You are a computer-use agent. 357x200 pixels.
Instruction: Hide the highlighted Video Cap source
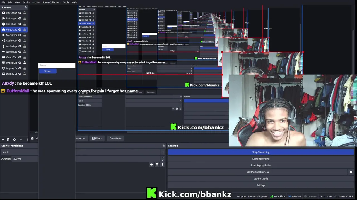(x=20, y=29)
